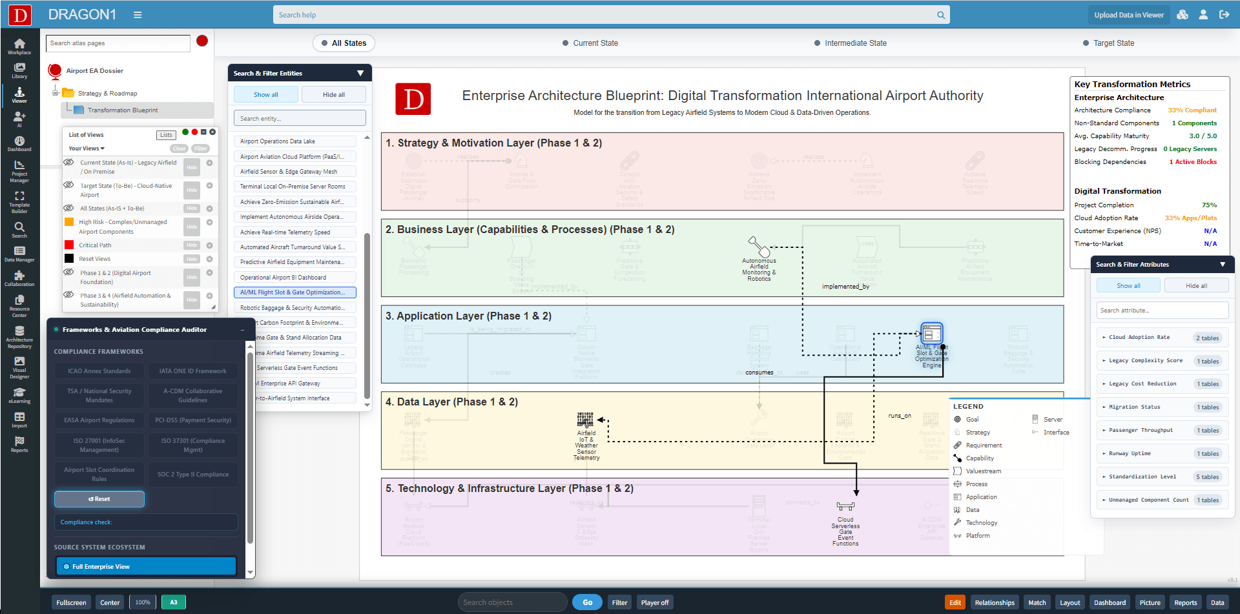The width and height of the screenshot is (1240, 614).
Task: Toggle eye for Phase 1 & 2 view
Action: pos(68,272)
